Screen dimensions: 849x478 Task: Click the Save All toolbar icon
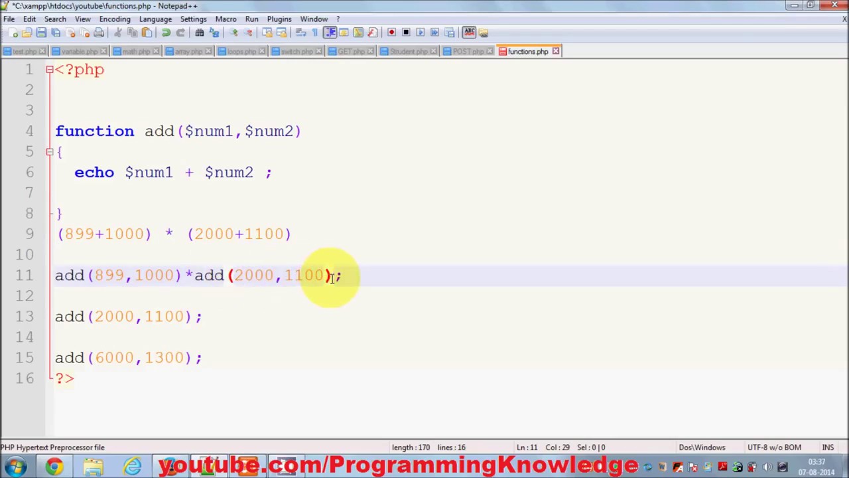[x=56, y=33]
